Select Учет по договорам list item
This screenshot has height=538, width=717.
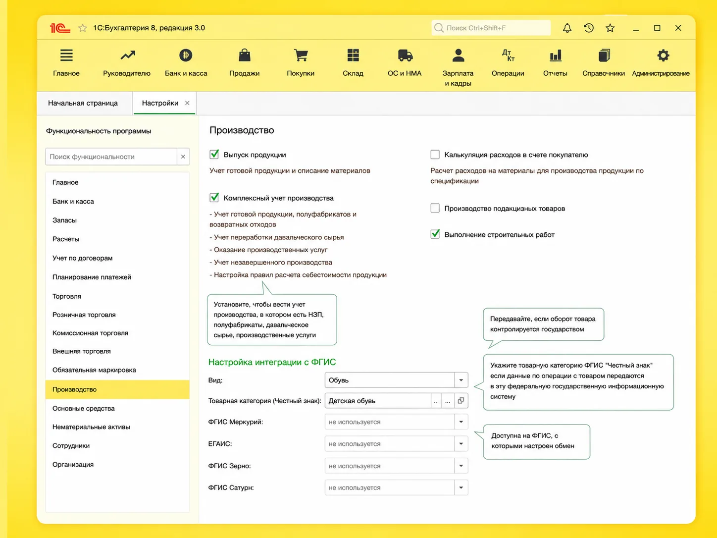(x=117, y=258)
